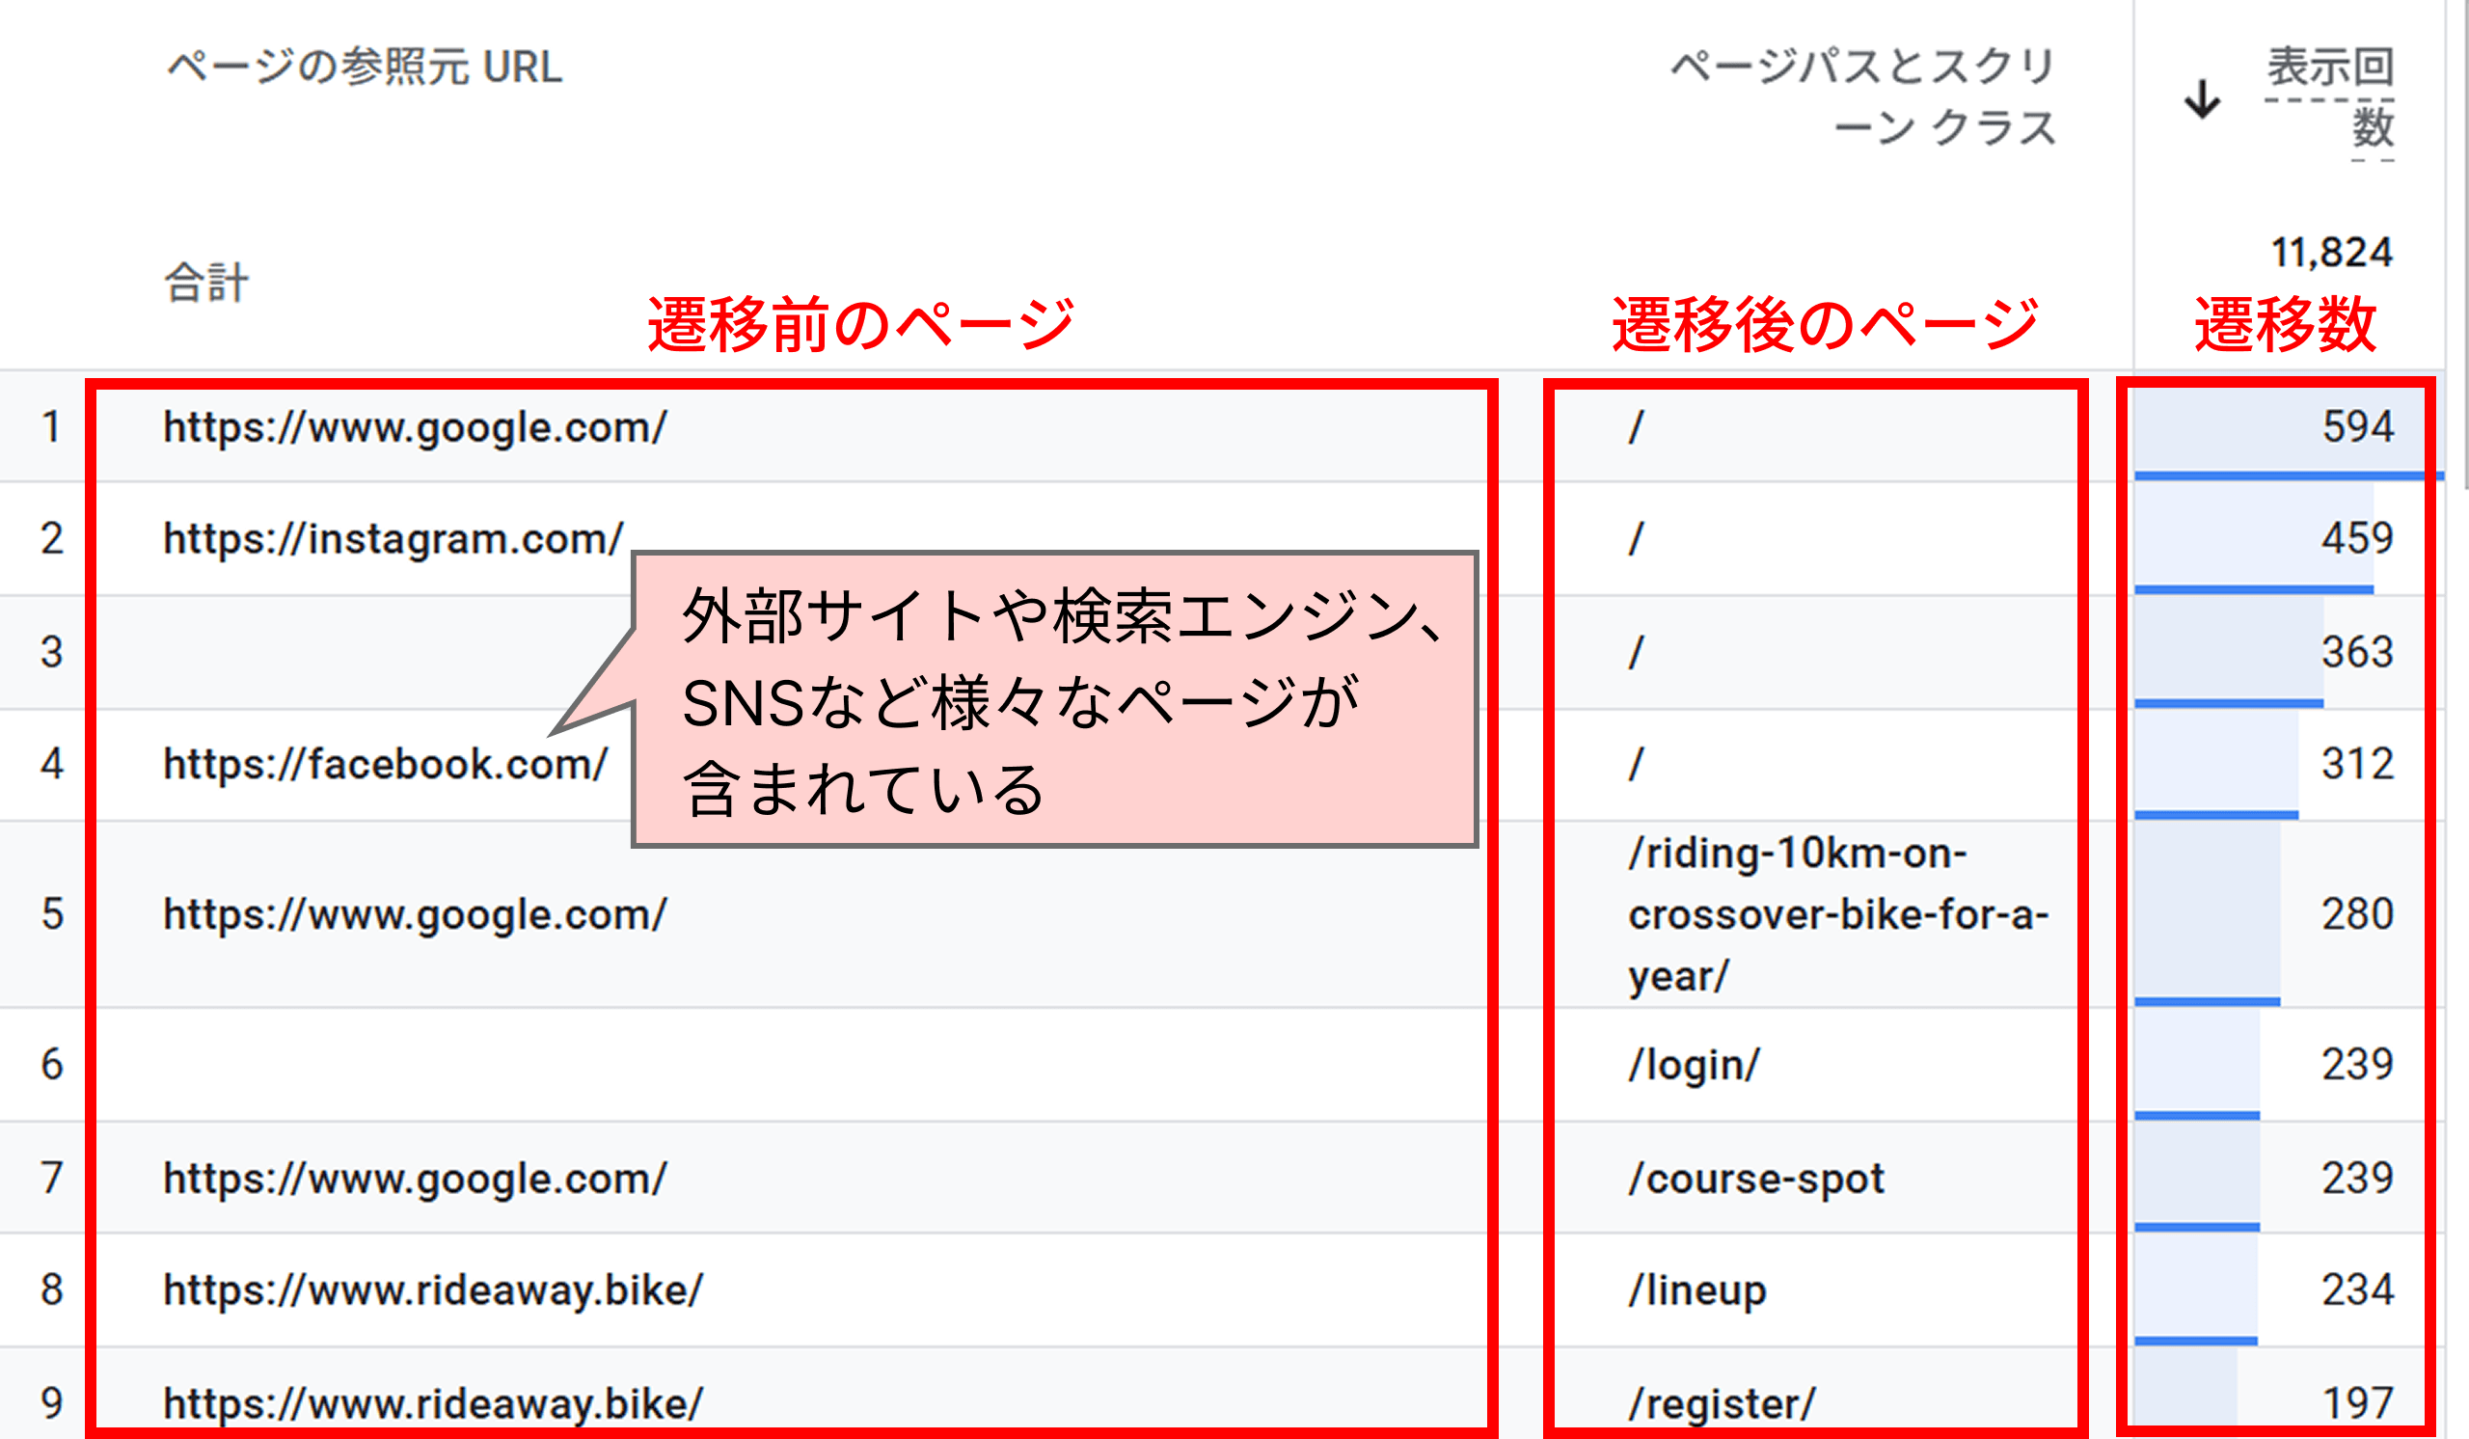Click row number 6

(x=52, y=1065)
